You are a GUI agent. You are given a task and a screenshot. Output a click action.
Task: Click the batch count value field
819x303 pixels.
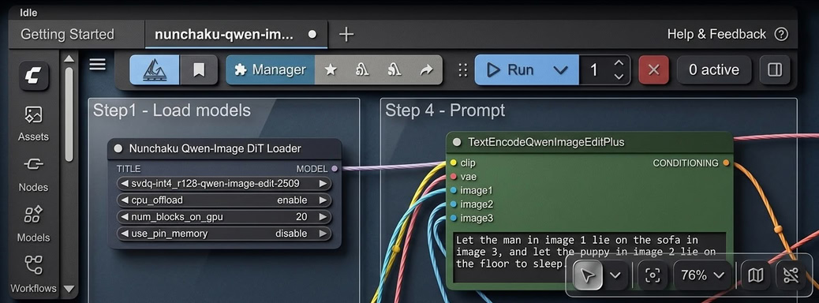pos(594,70)
